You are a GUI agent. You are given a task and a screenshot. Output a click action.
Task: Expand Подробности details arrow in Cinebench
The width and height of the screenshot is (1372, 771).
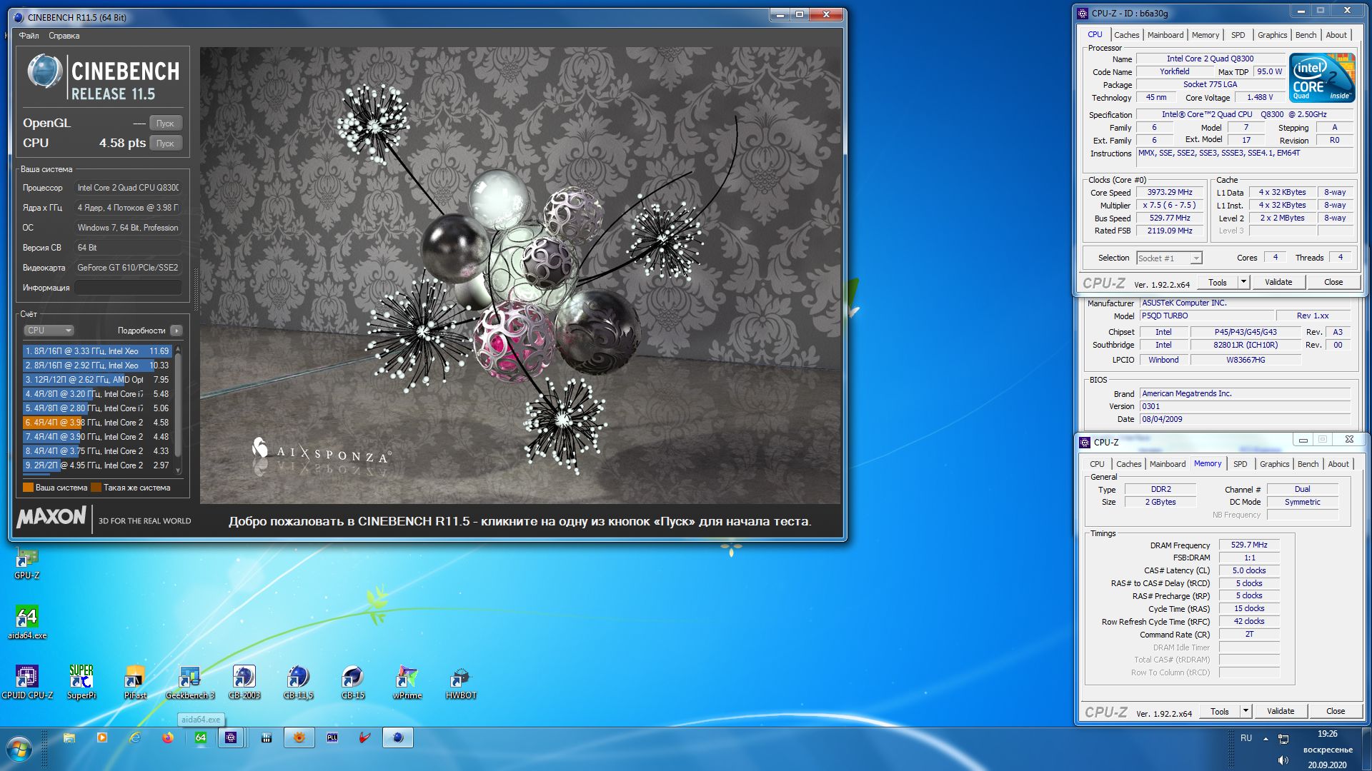click(177, 331)
